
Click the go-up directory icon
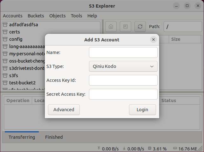click(x=126, y=27)
